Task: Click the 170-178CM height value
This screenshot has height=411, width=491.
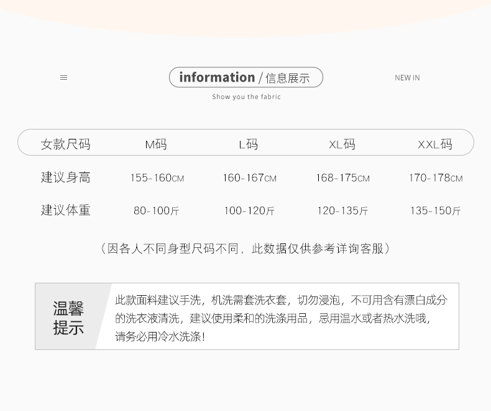Action: [436, 178]
